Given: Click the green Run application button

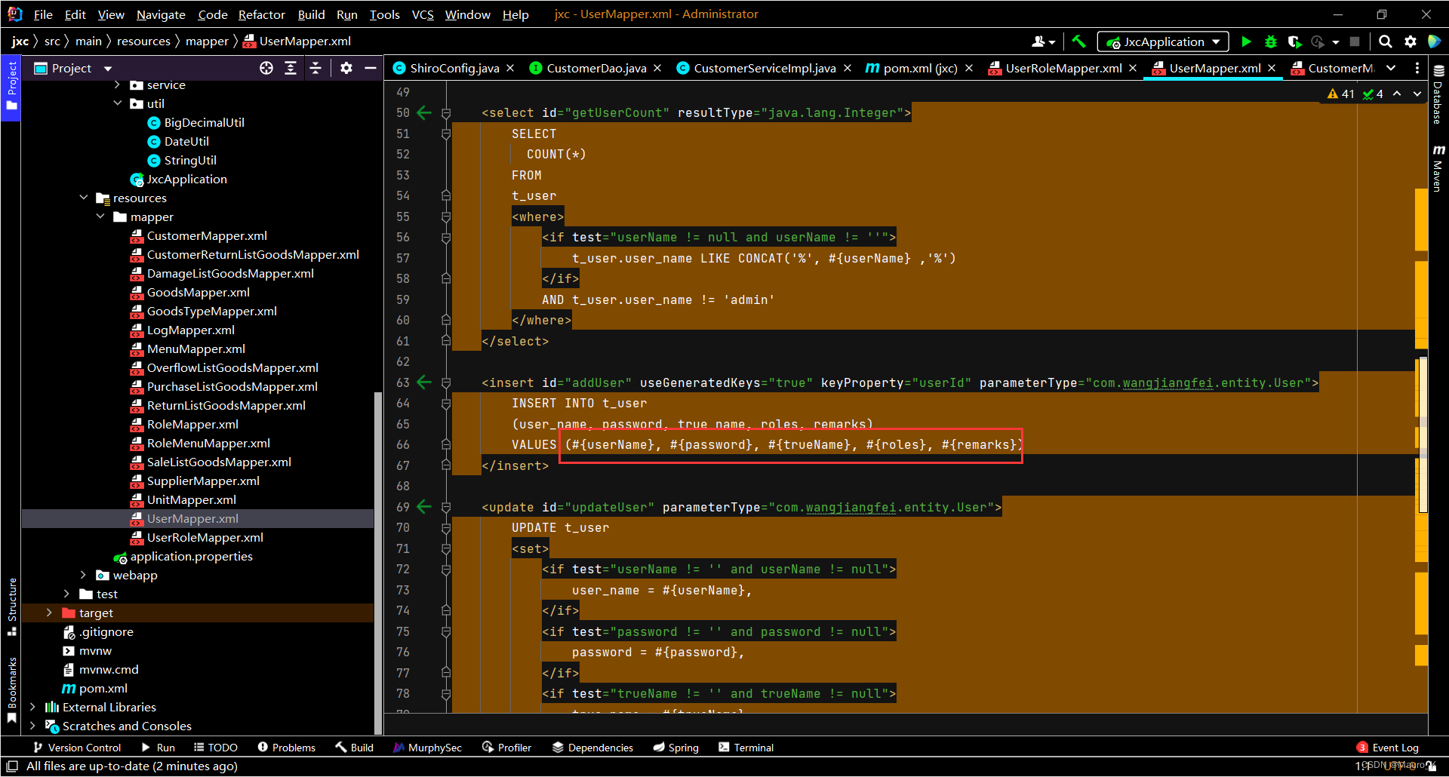Looking at the screenshot, I should coord(1246,42).
